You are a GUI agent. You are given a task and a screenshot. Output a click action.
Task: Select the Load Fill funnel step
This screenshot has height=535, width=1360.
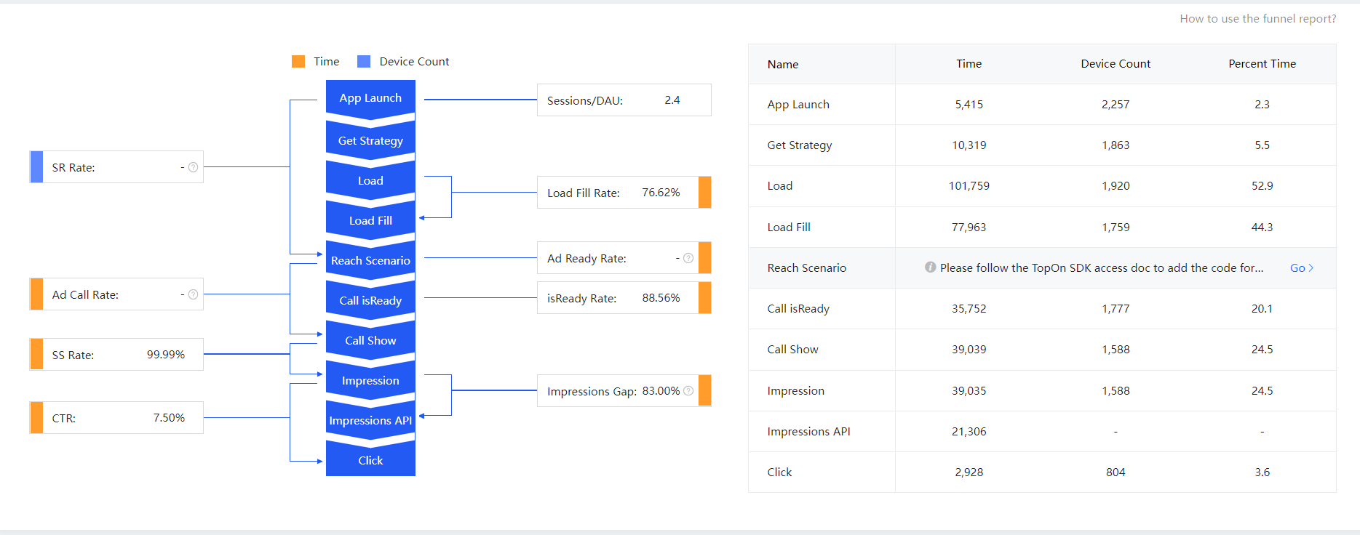pyautogui.click(x=370, y=220)
